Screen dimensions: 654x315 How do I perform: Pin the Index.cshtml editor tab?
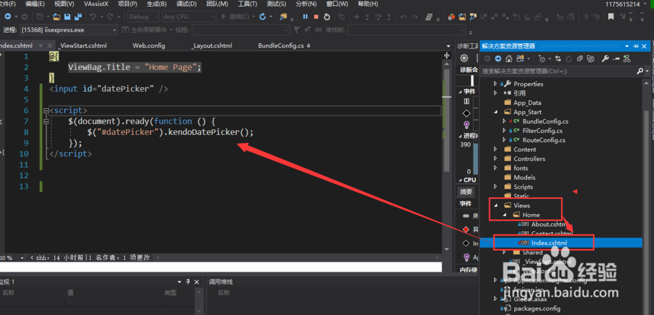pos(41,46)
